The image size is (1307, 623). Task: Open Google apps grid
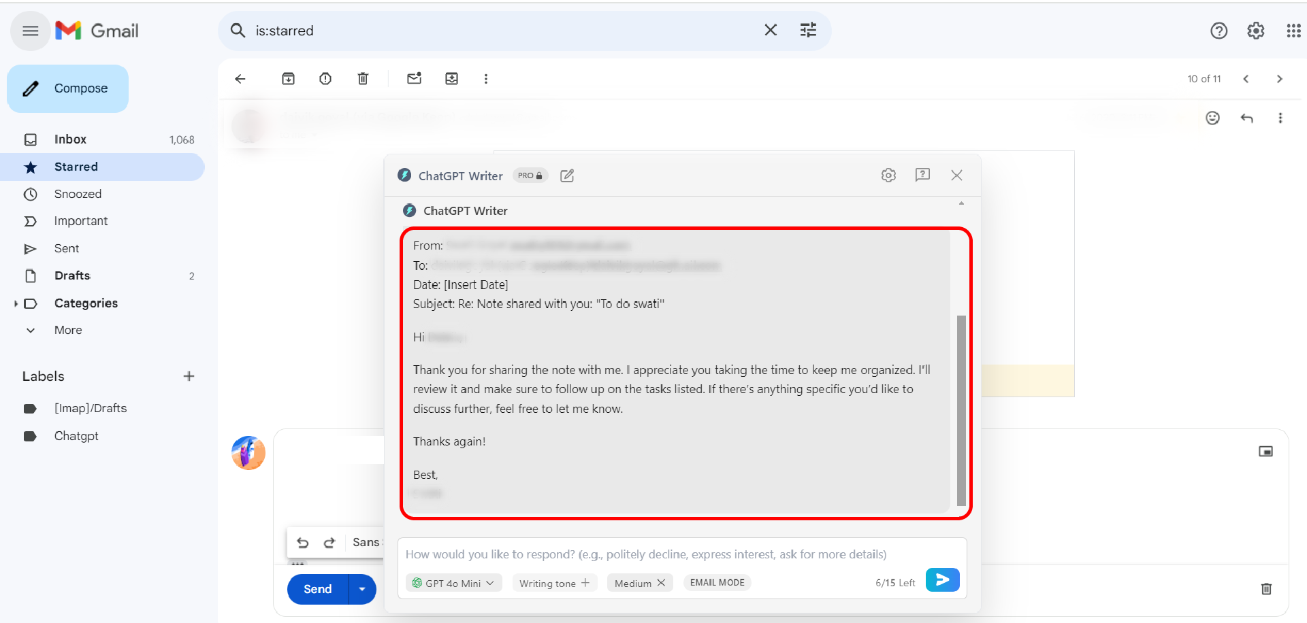[1293, 31]
